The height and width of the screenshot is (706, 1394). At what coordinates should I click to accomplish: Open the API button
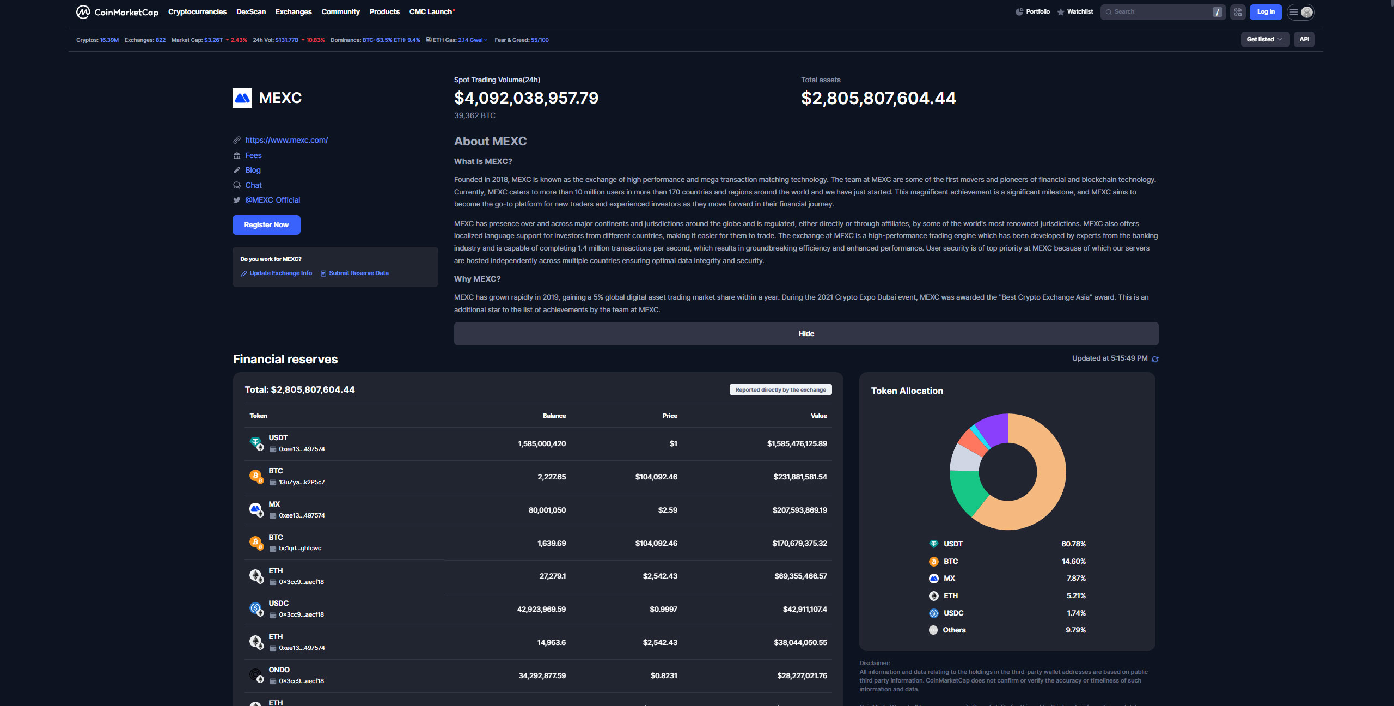coord(1304,40)
